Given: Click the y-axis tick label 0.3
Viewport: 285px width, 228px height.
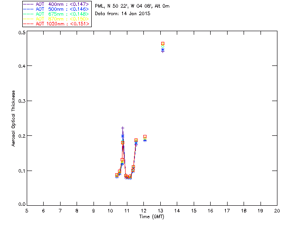Looking at the screenshot, I should [22, 101].
